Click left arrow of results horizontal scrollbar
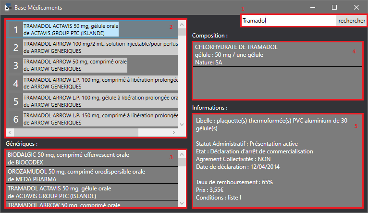Screen dimensions: 368x213 [10, 132]
